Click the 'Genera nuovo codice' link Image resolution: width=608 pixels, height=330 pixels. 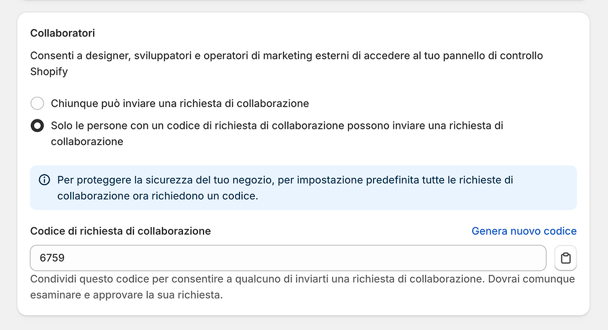click(524, 231)
